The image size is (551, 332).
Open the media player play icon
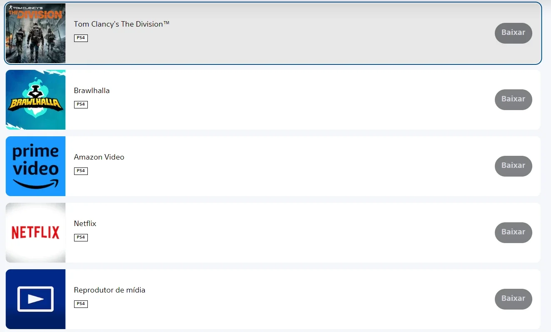pos(35,299)
